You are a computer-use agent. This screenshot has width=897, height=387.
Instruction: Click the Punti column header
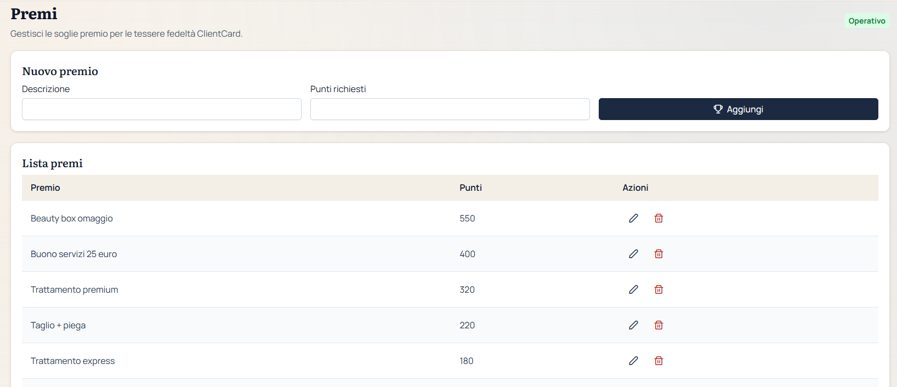470,187
